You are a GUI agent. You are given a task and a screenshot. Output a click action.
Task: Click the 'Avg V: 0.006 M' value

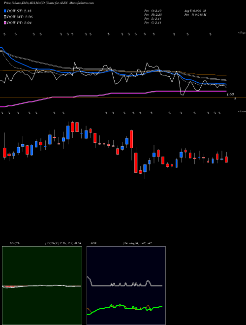pyautogui.click(x=195, y=10)
